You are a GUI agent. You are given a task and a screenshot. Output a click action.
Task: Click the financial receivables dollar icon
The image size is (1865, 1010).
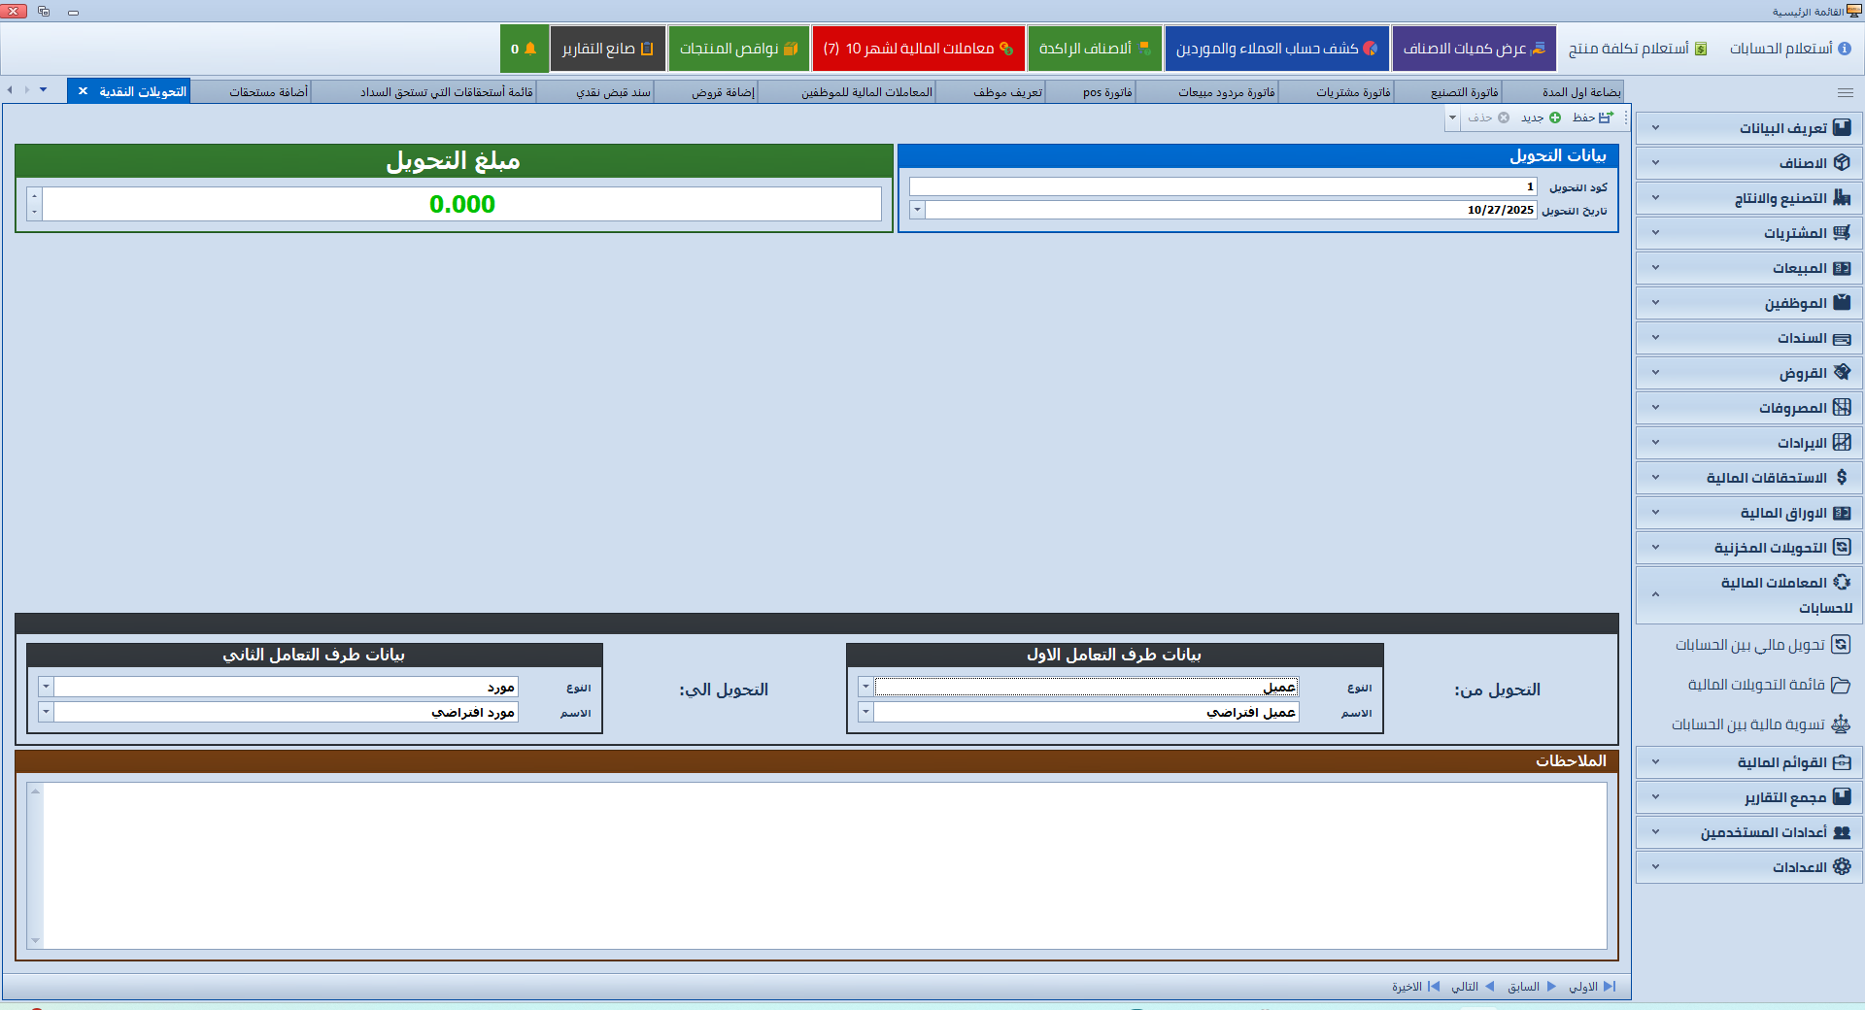pos(1842,477)
